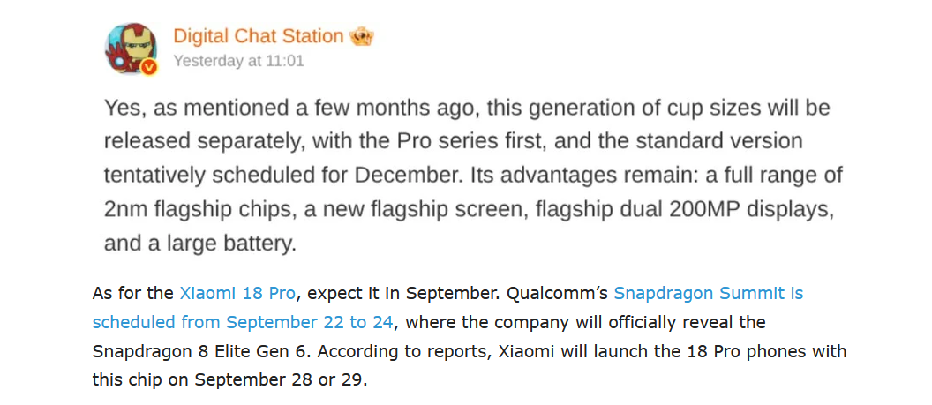Click 'and a large battery.' post line
932x405 pixels.
(x=200, y=244)
